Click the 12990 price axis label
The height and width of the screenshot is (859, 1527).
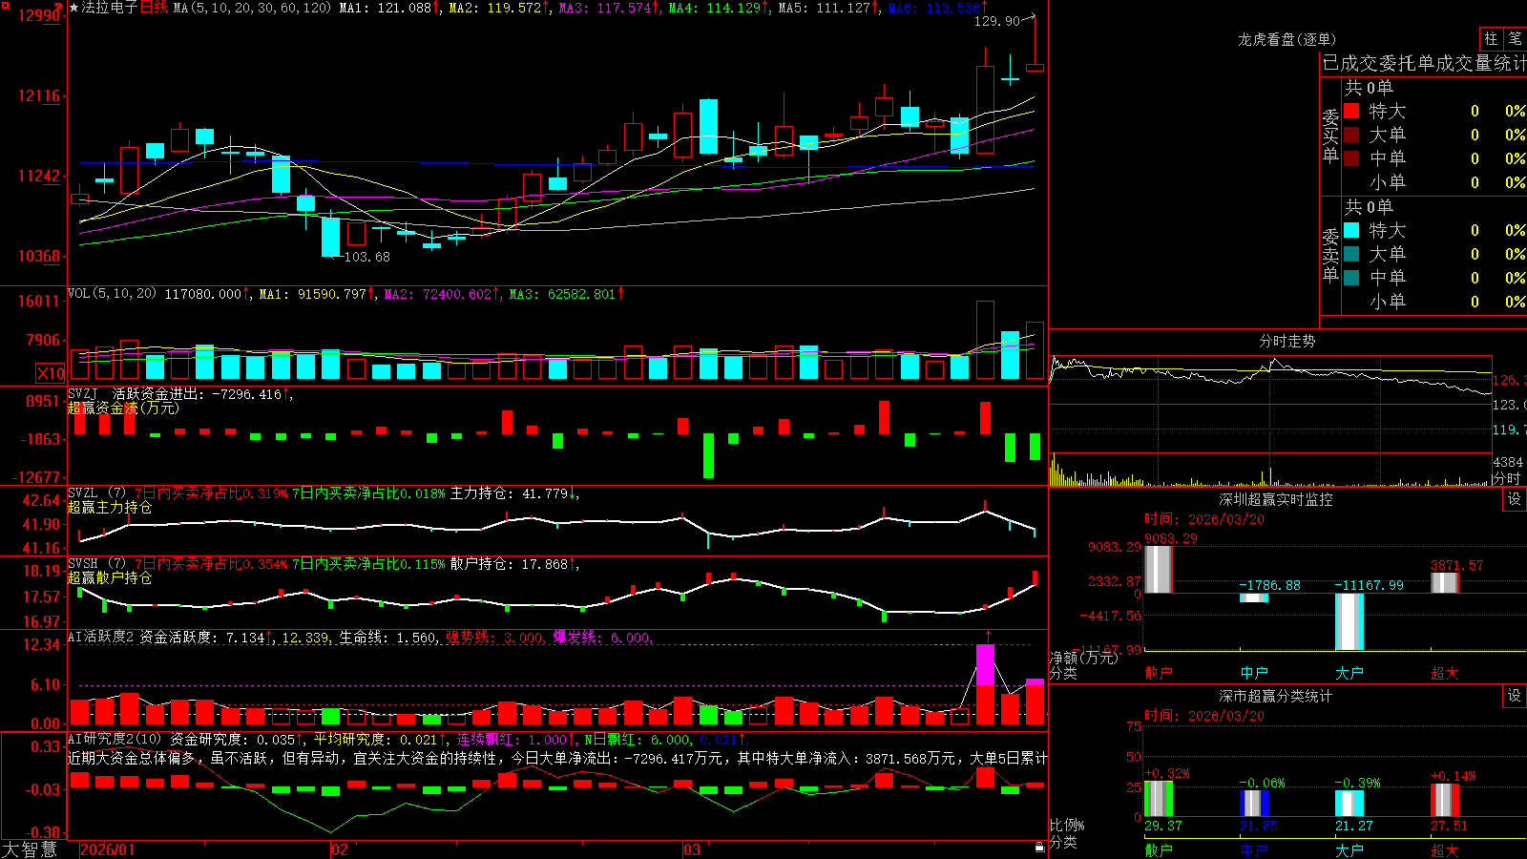[39, 15]
